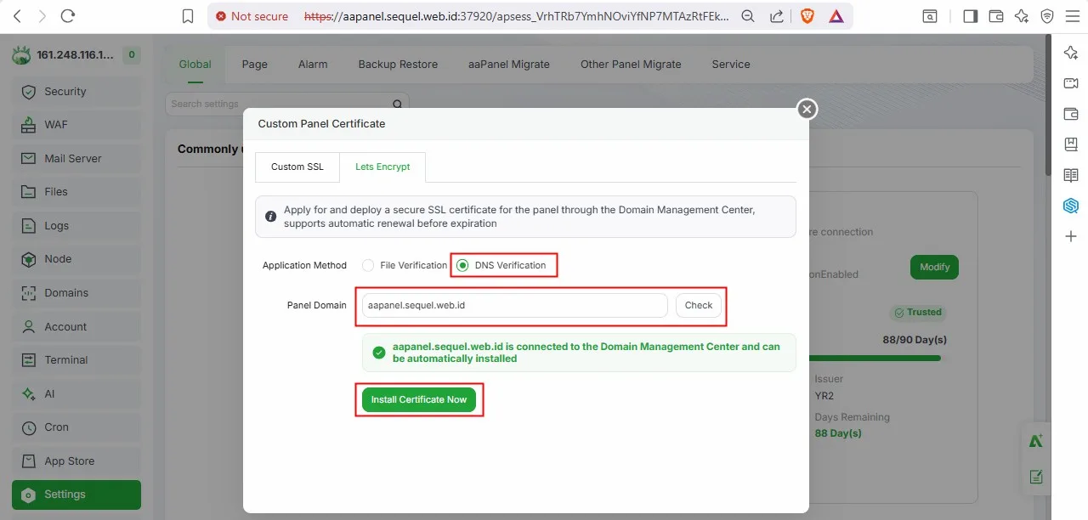Open Files in the aaPanel sidebar
Screen dimensions: 1088x520
76,192
